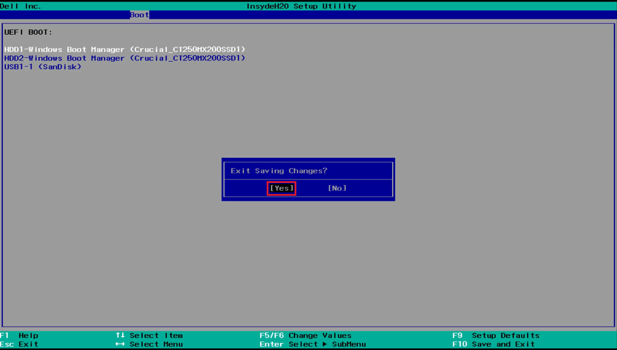
Task: Click the left-right arrow icon for Select Menu
Action: [x=120, y=344]
